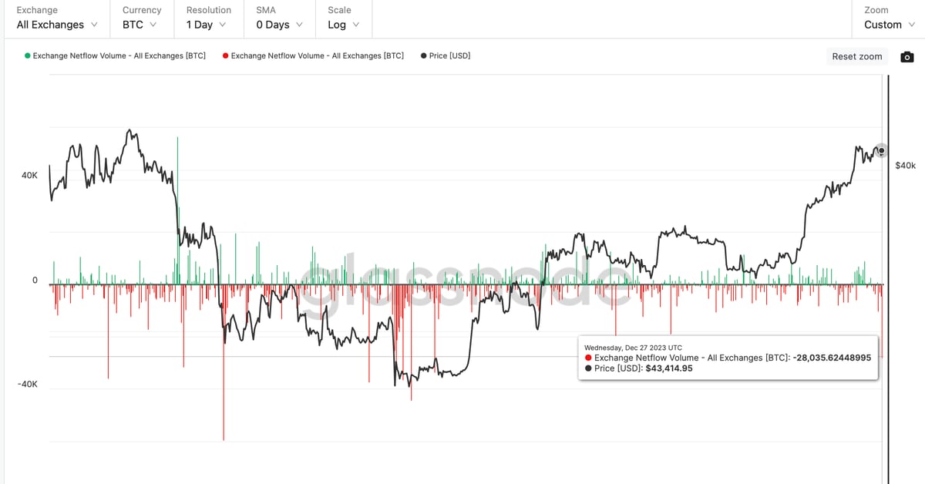This screenshot has height=484, width=925.
Task: Open the Zoom Custom dropdown
Action: (889, 25)
